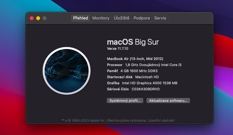Go to the Podpora tab
The image size is (233, 135).
tap(142, 18)
